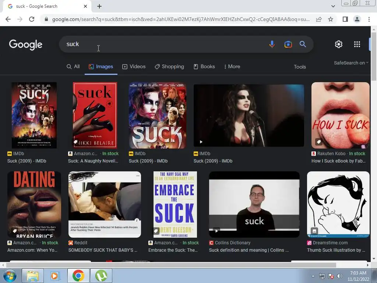The image size is (377, 283).
Task: Open the Chrome profile menu
Action: click(357, 19)
